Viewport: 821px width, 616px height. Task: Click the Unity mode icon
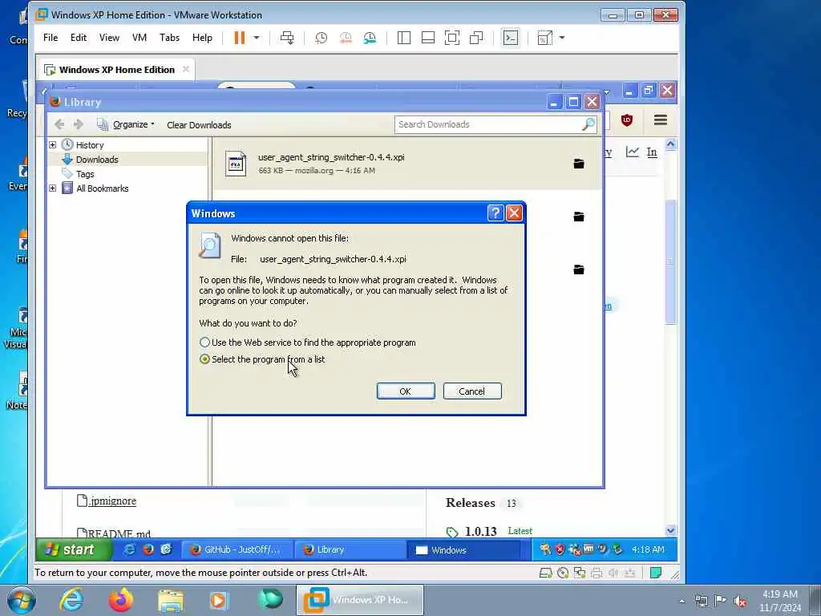coord(476,38)
